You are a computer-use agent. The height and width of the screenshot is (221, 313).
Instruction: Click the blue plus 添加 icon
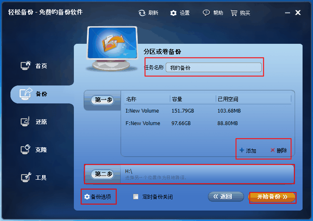242,150
